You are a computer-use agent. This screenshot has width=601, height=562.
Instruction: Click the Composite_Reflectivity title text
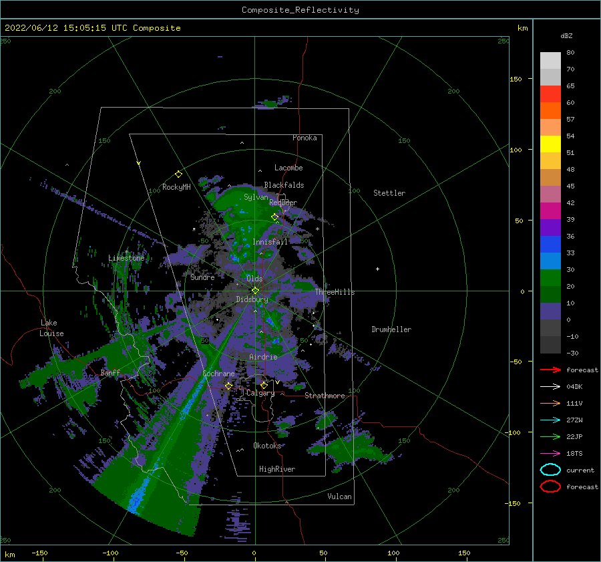tap(300, 10)
